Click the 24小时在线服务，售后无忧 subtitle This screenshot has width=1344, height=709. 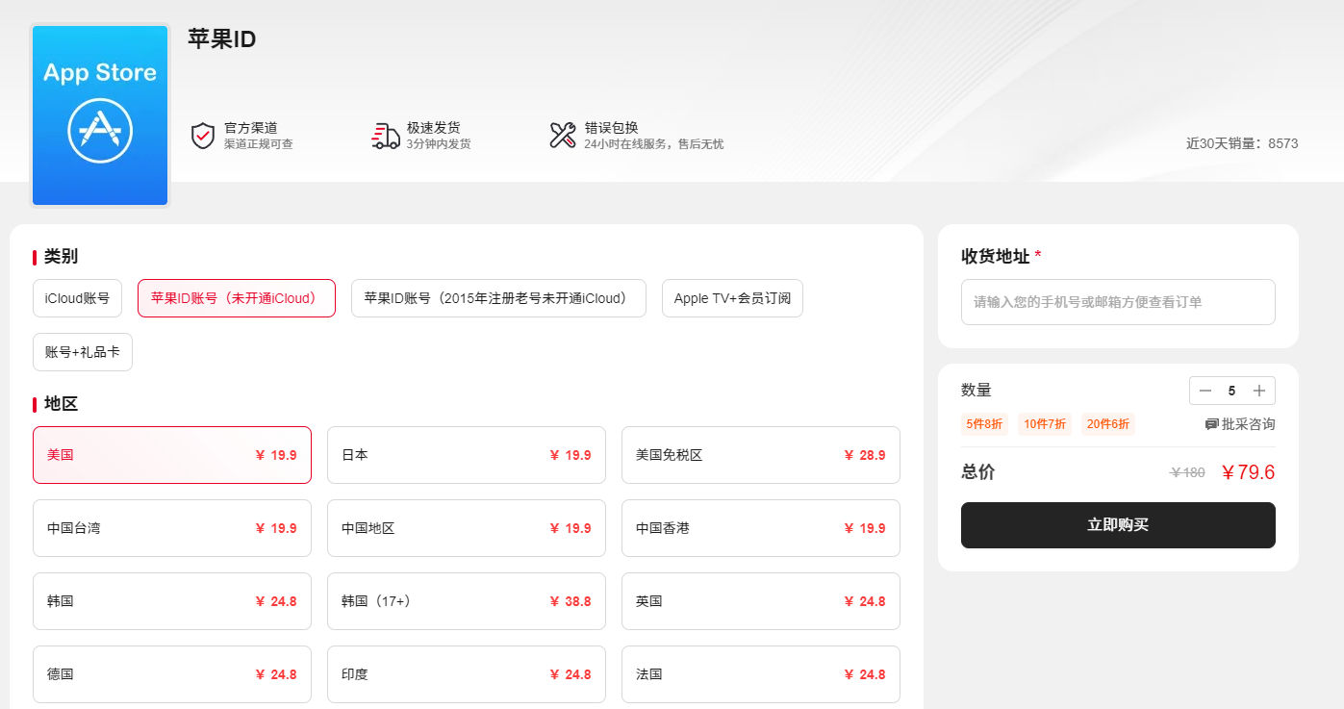[x=654, y=144]
